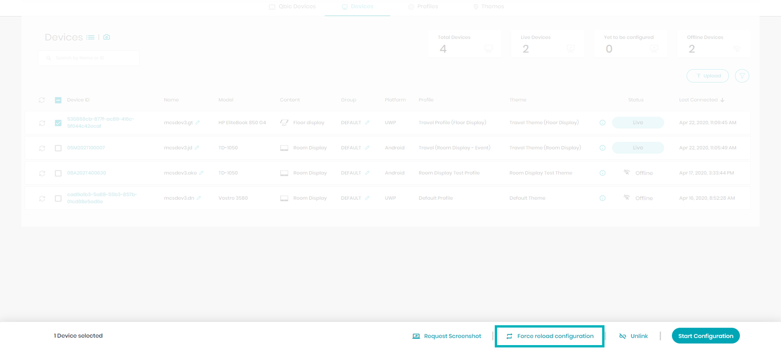Click the Search by Name or ID field
Image resolution: width=781 pixels, height=349 pixels.
point(89,58)
